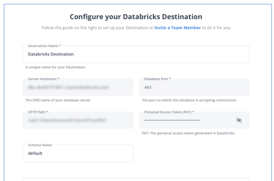Select the PAT hint about token generated in Databricks
274x181 pixels.
[188, 133]
